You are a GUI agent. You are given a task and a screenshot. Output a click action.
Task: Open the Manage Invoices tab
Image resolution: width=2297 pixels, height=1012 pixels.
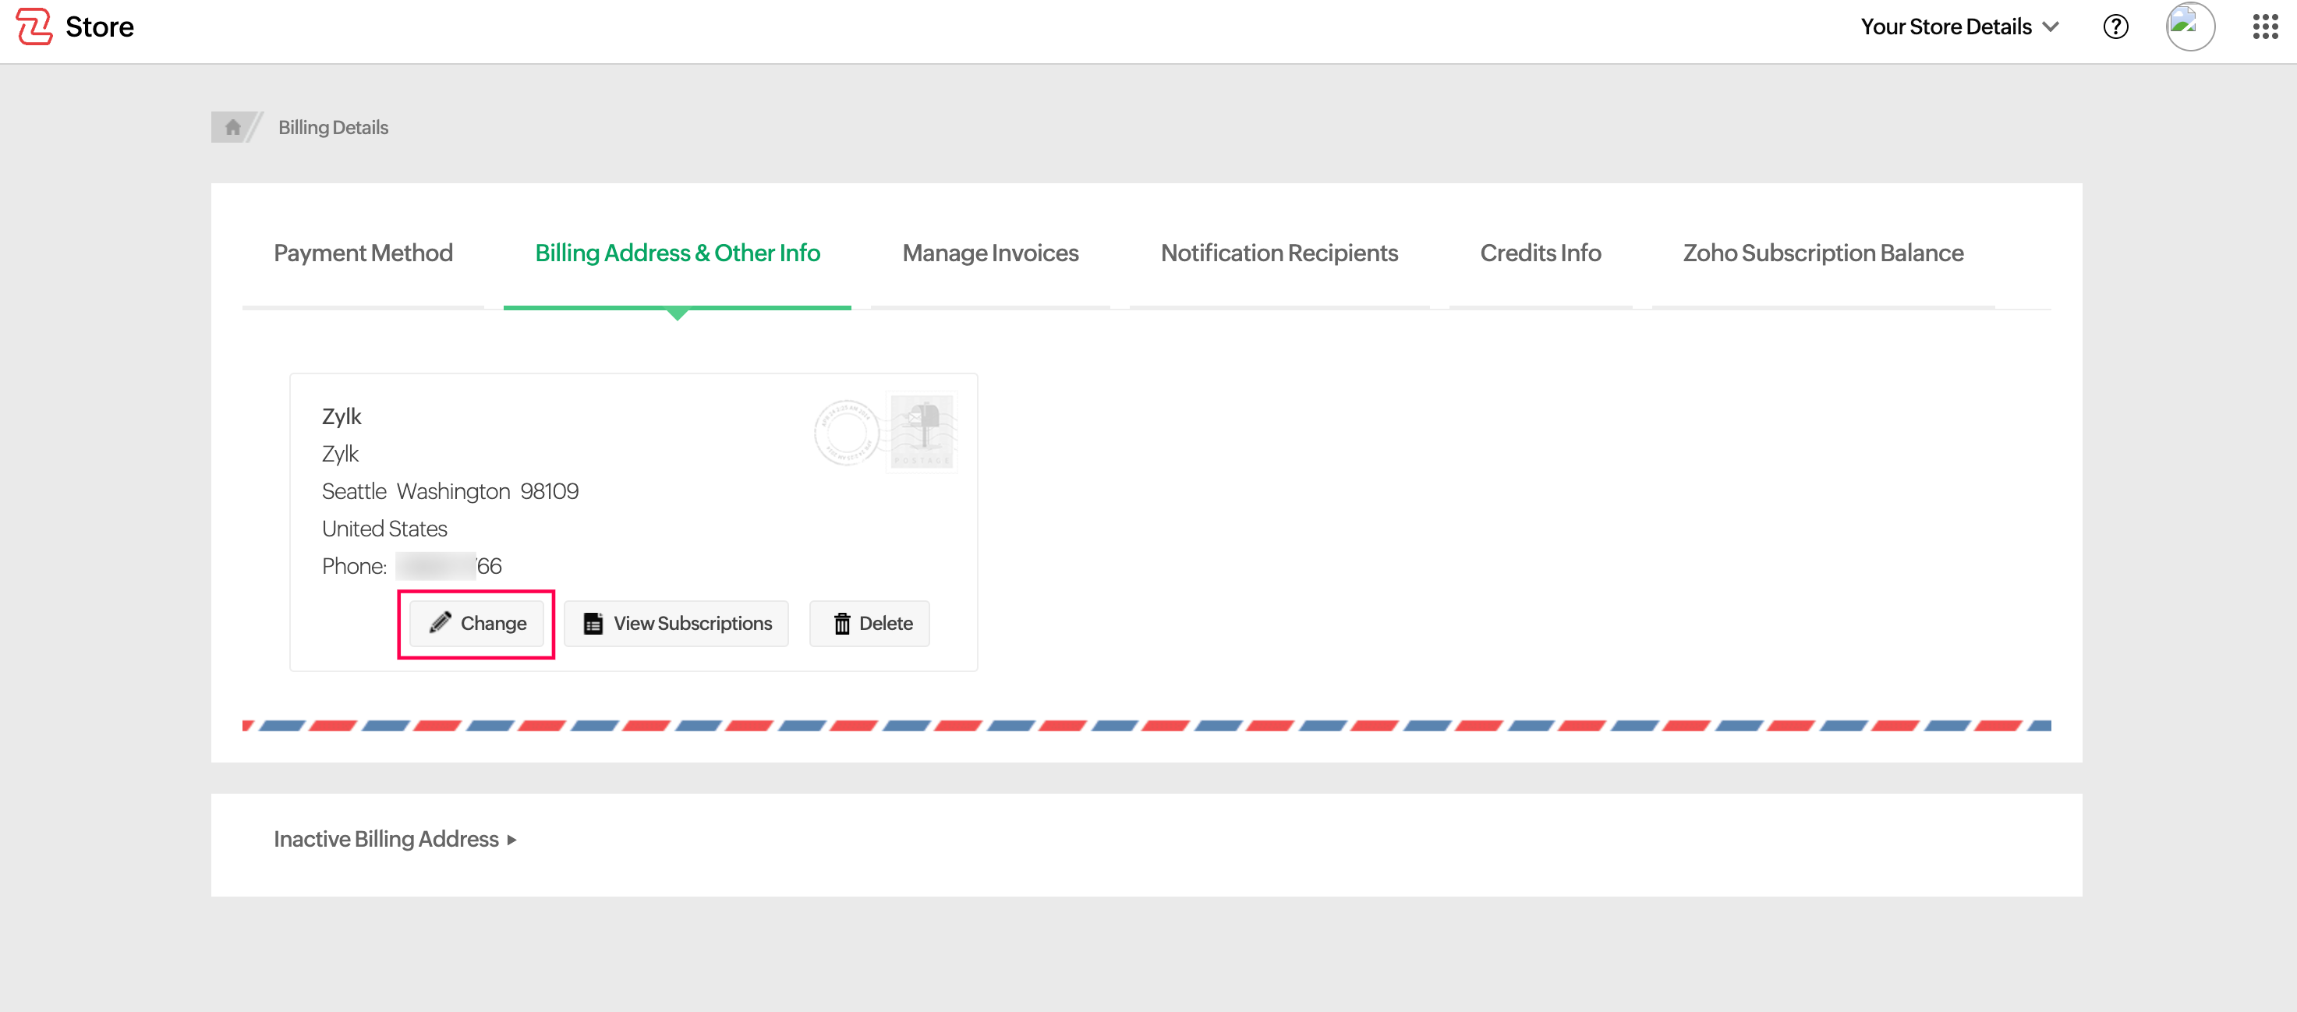tap(991, 253)
